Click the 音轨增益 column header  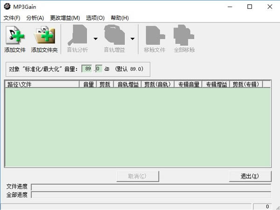[x=127, y=84]
